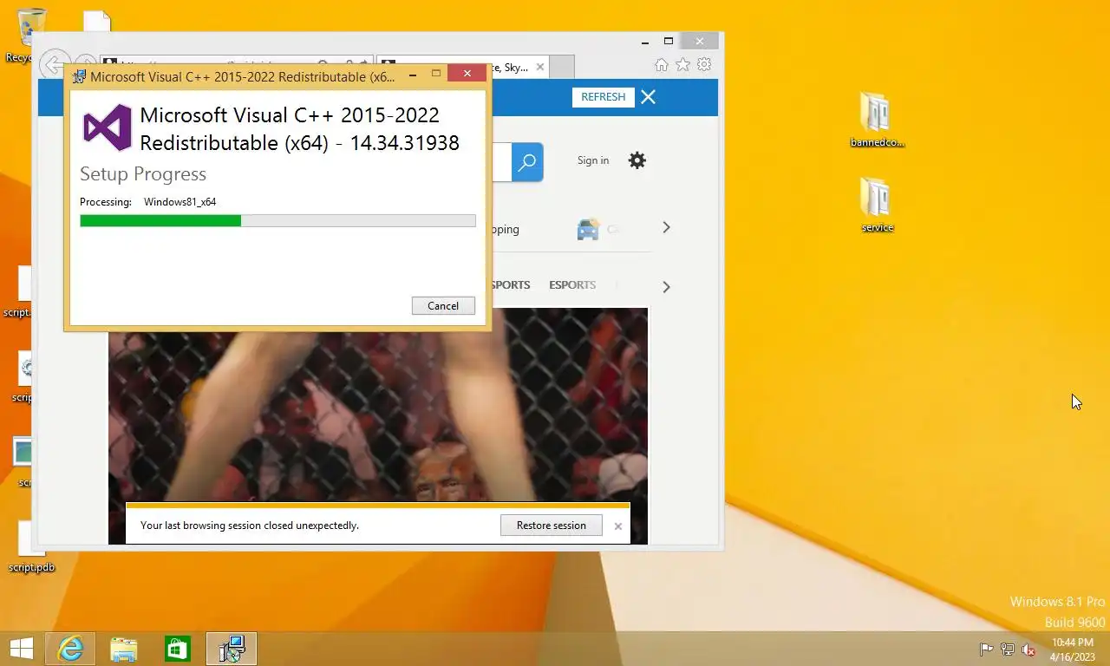
Task: Click Internet Explorer on the taskbar
Action: coord(70,649)
